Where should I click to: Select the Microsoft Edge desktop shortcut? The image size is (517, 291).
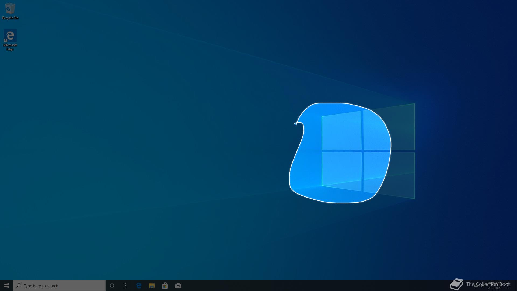(x=10, y=40)
